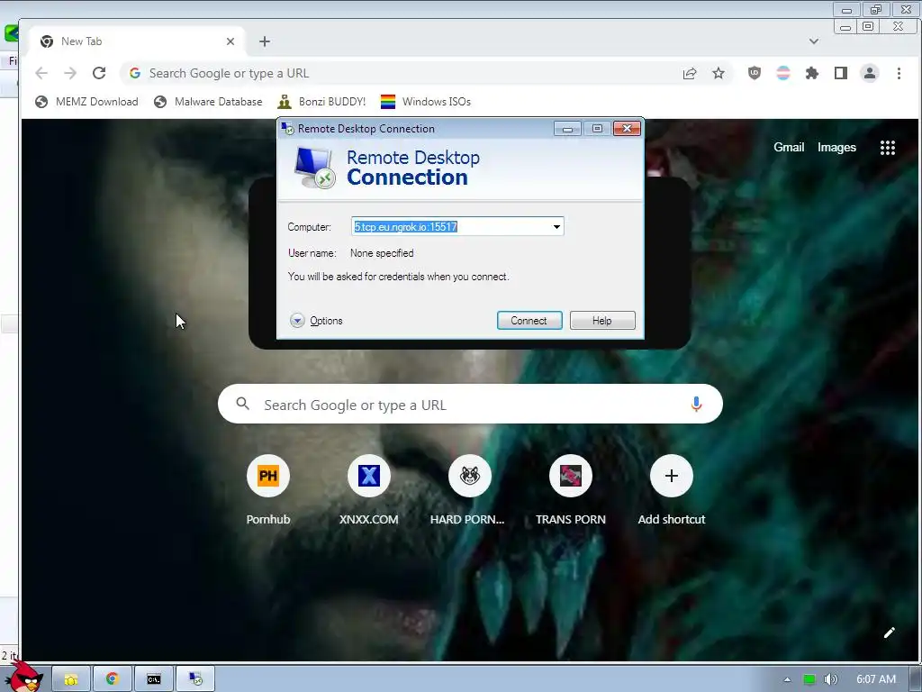Open the Extensions puzzle icon
Image resolution: width=922 pixels, height=692 pixels.
pyautogui.click(x=812, y=73)
